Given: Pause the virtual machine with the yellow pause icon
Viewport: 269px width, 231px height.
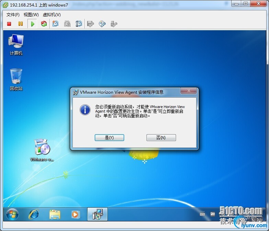Looking at the screenshot, I should click(x=21, y=24).
